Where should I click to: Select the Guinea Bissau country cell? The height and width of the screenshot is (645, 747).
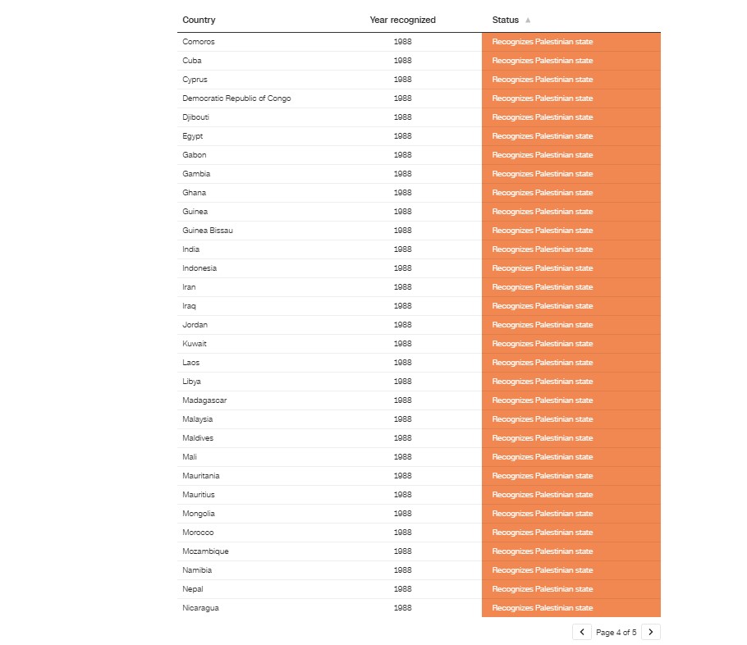[208, 231]
